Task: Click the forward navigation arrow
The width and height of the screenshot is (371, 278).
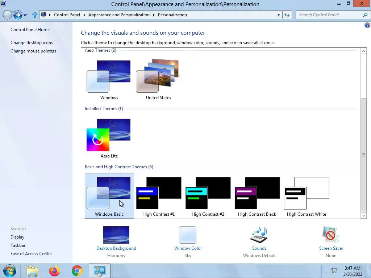Action: tap(18, 15)
